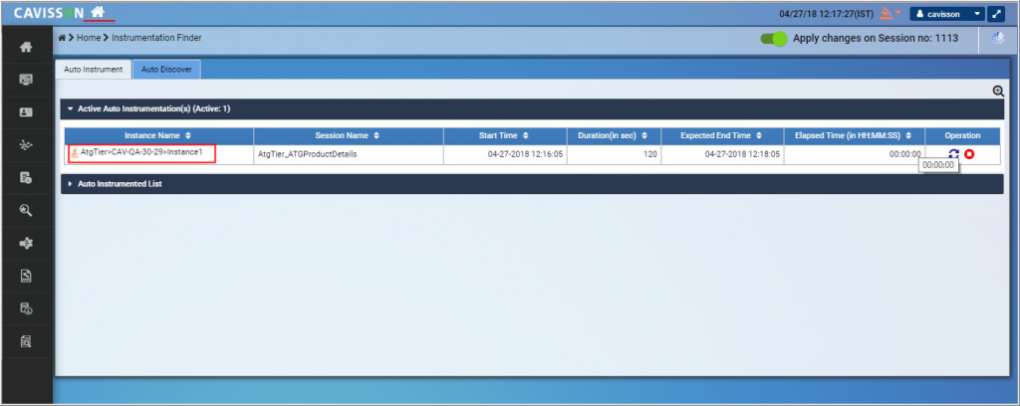This screenshot has height=406, width=1020.
Task: Switch to the Auto Discover tab
Action: [166, 70]
